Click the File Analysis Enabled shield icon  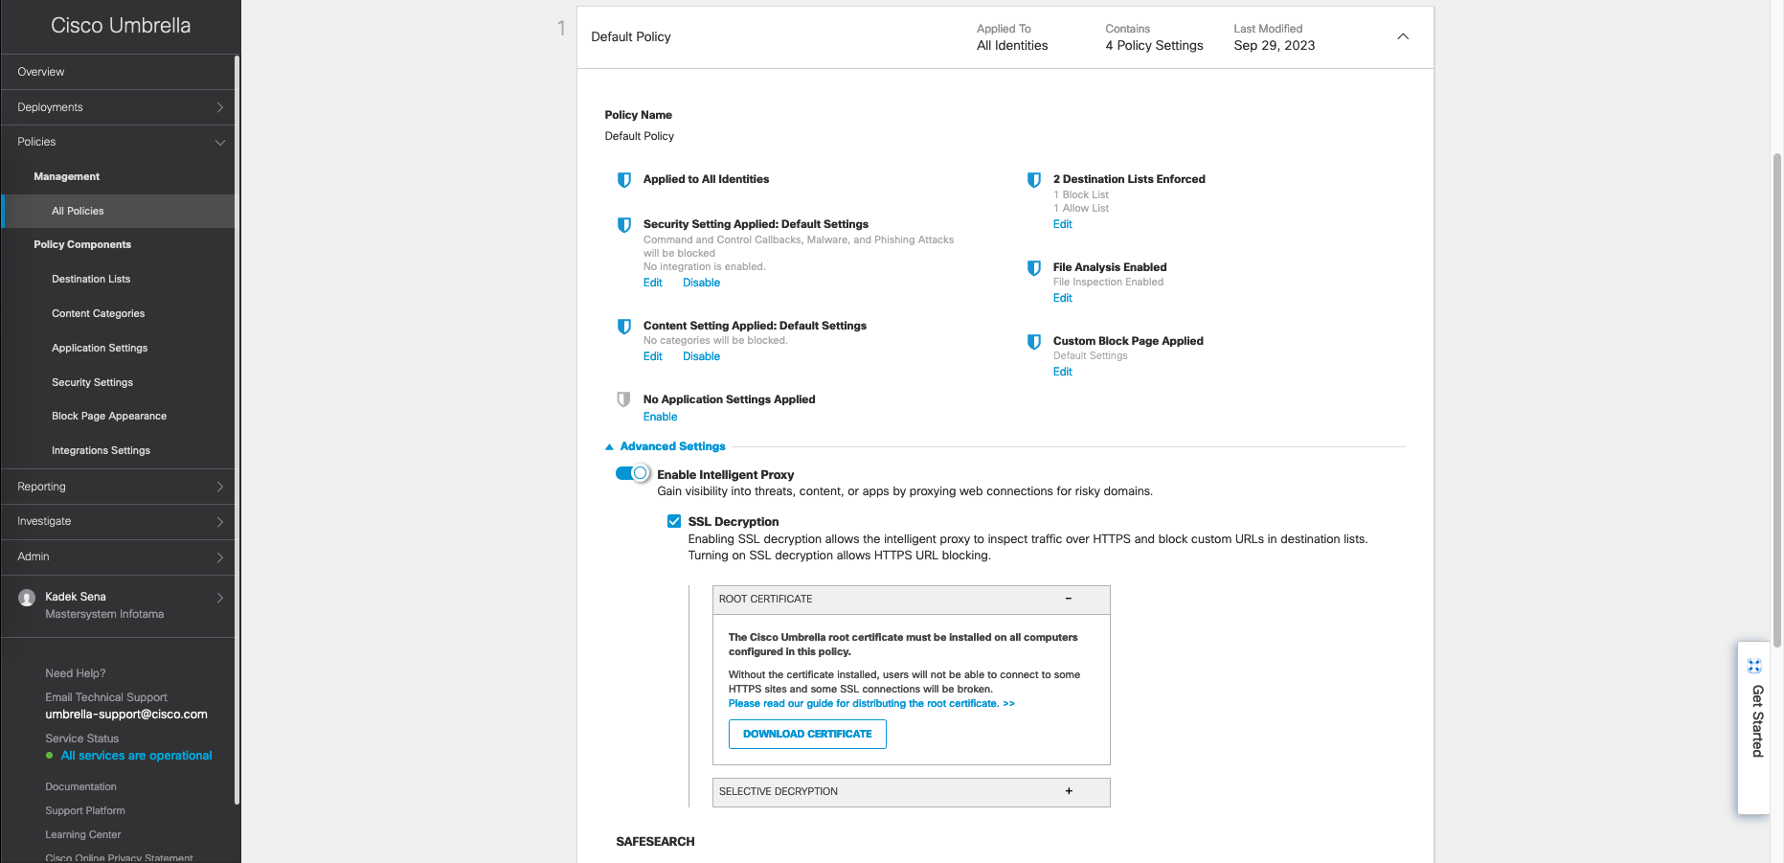pyautogui.click(x=1033, y=268)
